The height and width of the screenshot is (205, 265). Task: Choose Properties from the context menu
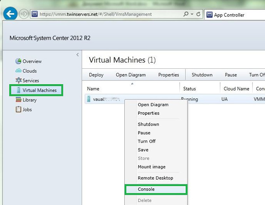(x=148, y=113)
